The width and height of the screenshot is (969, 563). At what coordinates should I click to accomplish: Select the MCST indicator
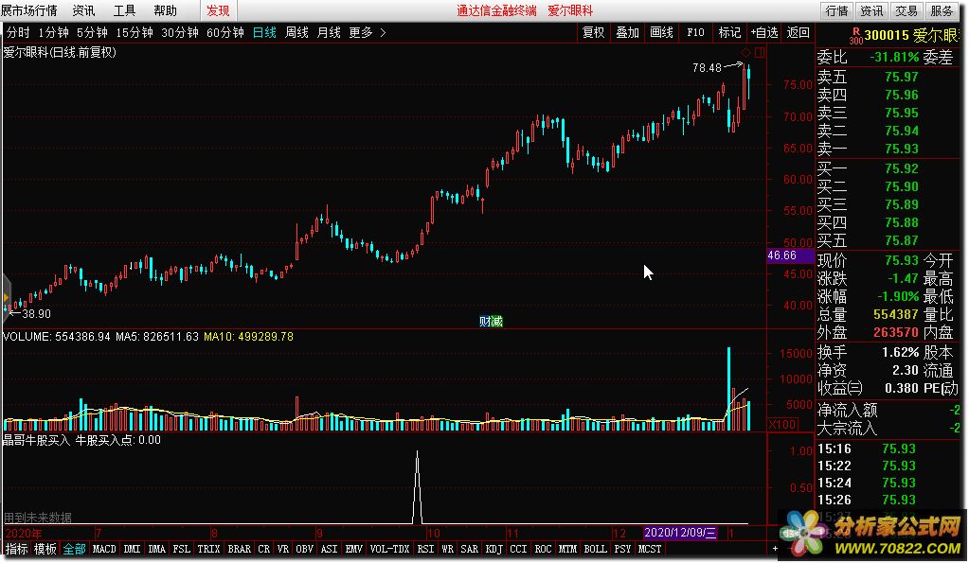(x=650, y=549)
